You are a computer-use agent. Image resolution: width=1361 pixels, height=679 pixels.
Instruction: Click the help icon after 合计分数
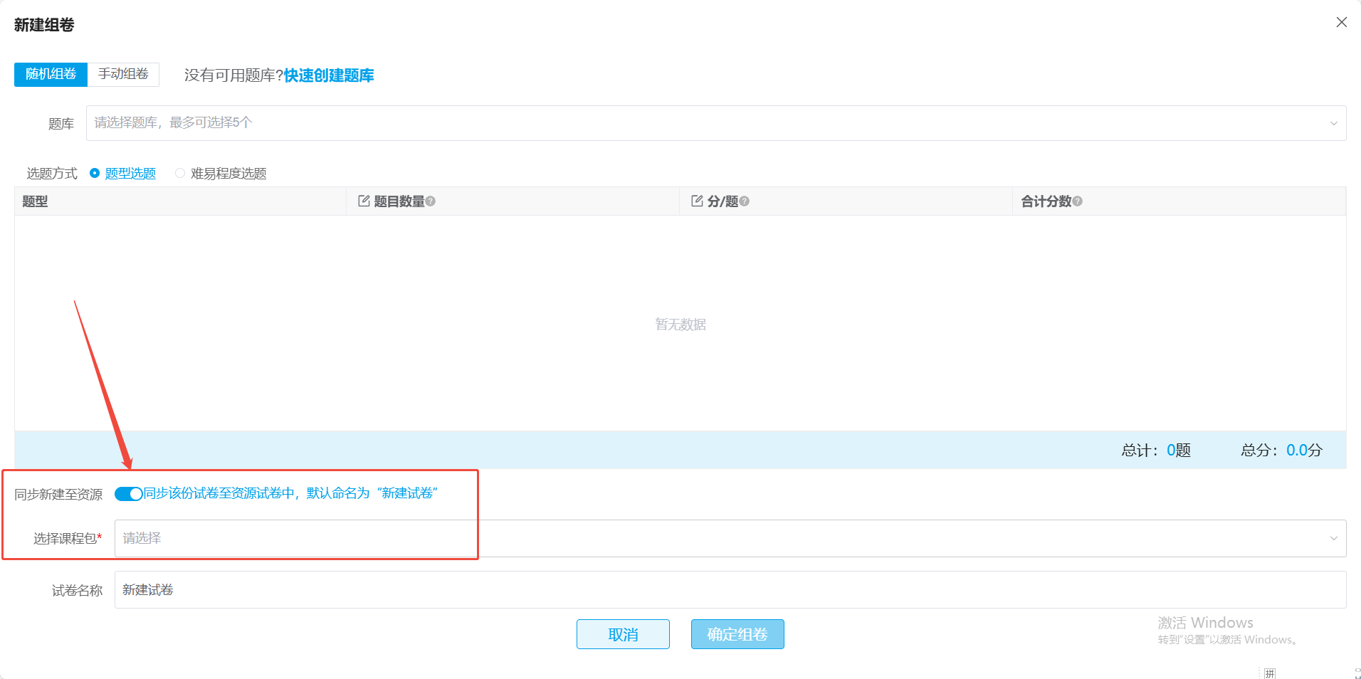pos(1077,201)
